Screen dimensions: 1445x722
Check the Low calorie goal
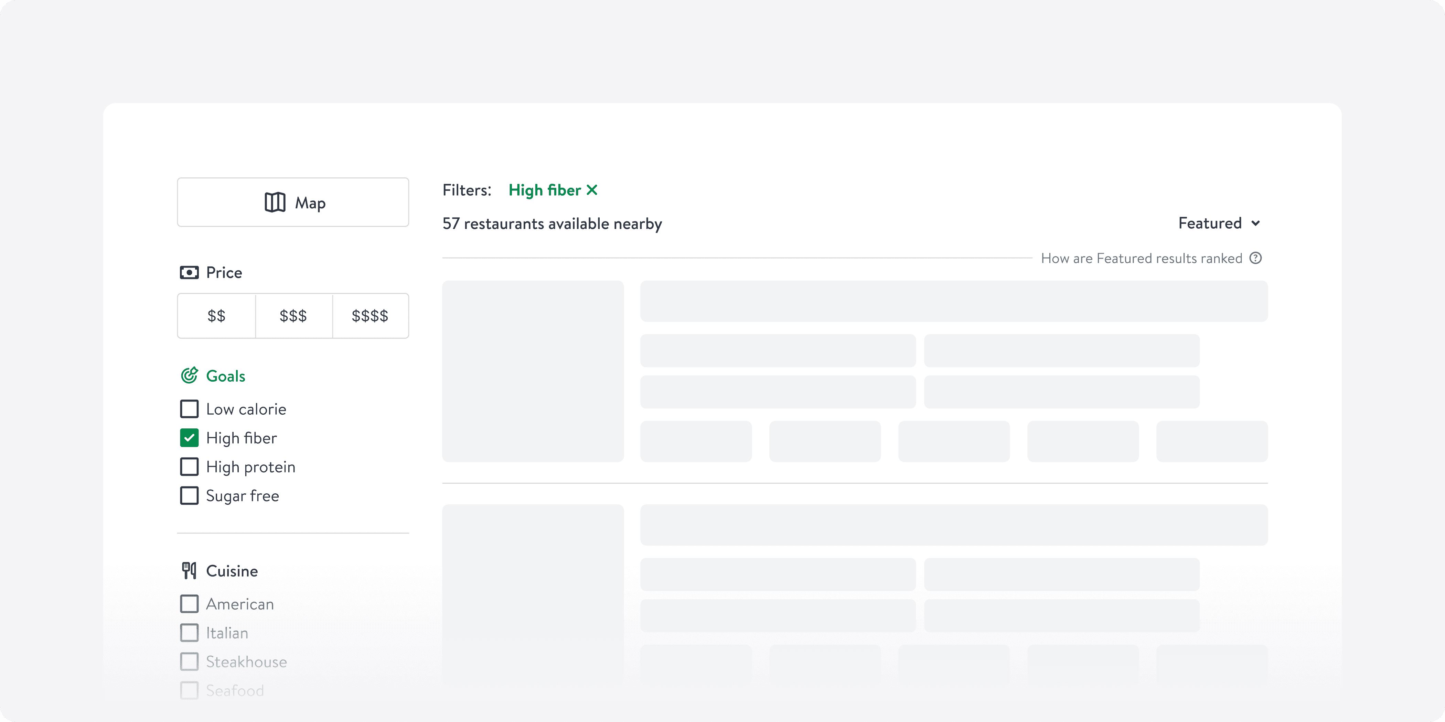(x=189, y=409)
